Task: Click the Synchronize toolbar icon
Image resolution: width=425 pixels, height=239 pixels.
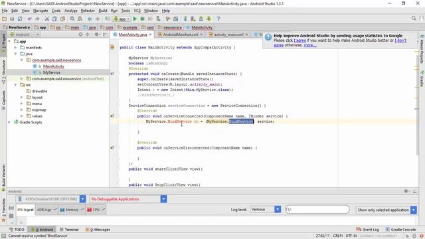Action: (20, 19)
